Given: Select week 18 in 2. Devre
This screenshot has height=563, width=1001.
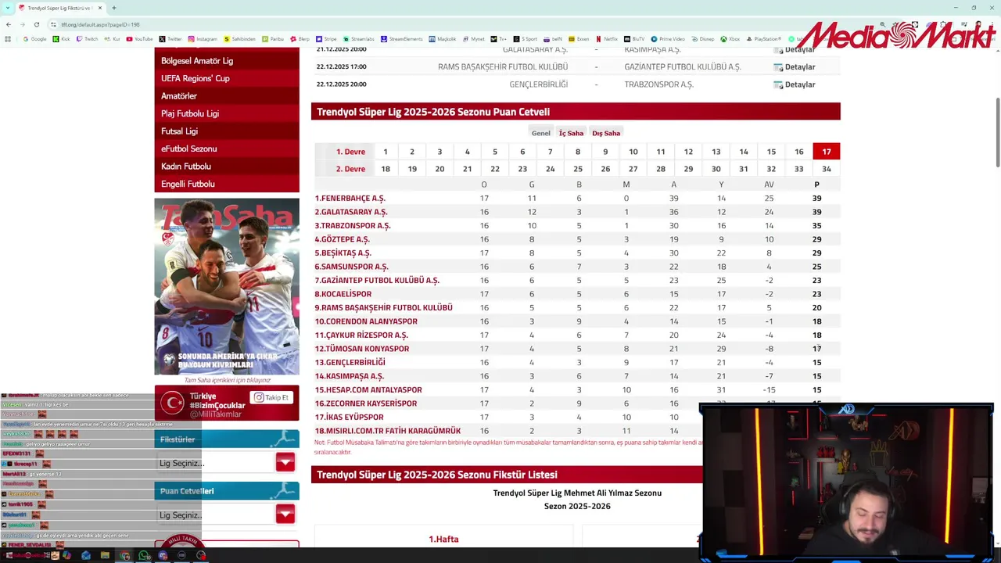Looking at the screenshot, I should point(386,169).
